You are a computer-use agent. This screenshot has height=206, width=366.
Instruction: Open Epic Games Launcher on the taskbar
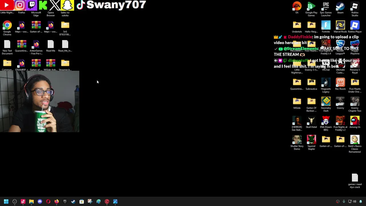pyautogui.click(x=65, y=201)
